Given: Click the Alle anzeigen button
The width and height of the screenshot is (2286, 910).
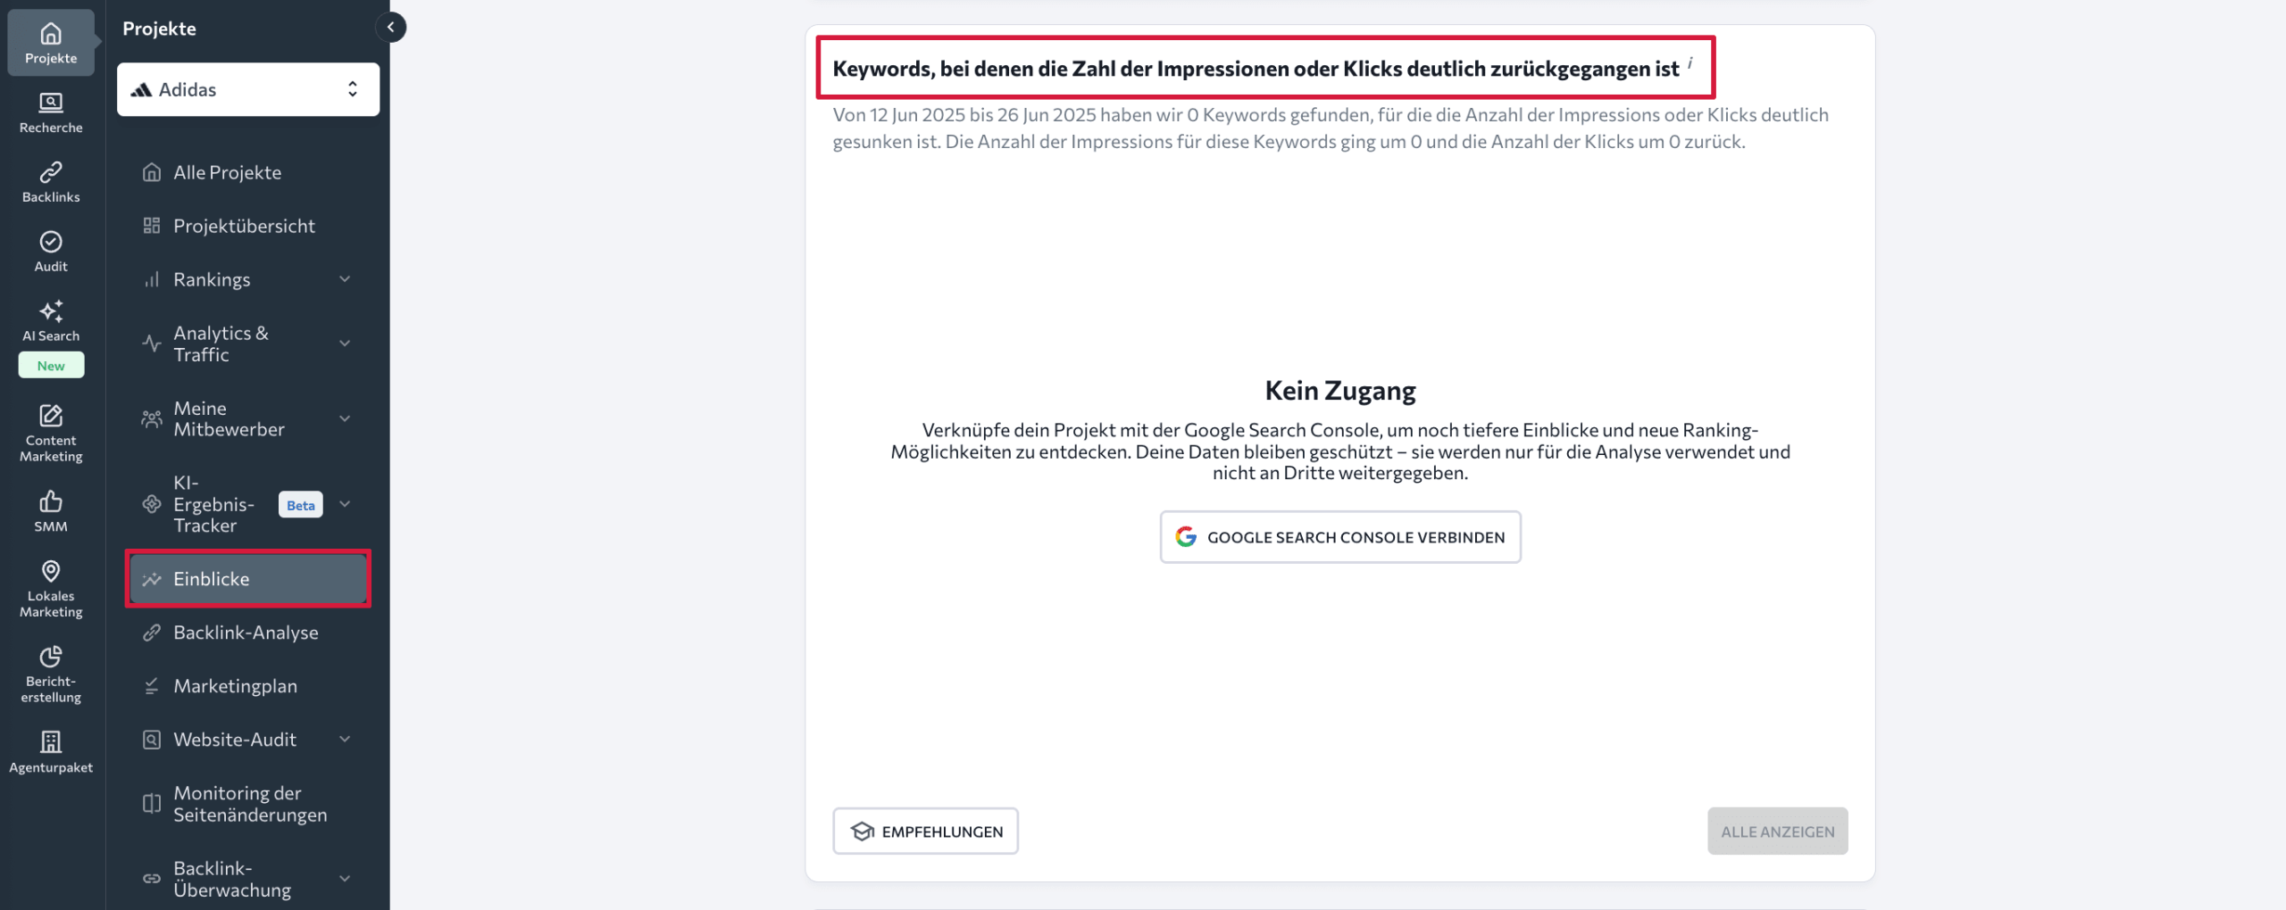Looking at the screenshot, I should (1778, 831).
